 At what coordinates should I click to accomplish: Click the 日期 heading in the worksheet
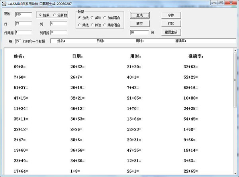78,56
